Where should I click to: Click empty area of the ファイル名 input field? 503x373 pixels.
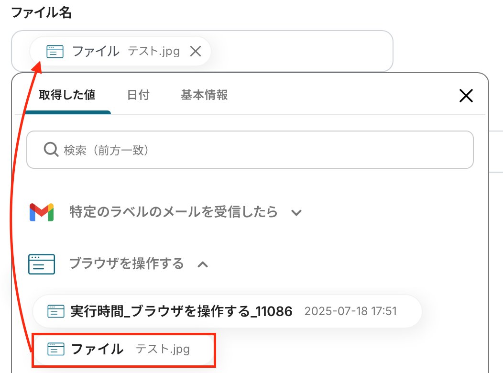click(x=301, y=51)
